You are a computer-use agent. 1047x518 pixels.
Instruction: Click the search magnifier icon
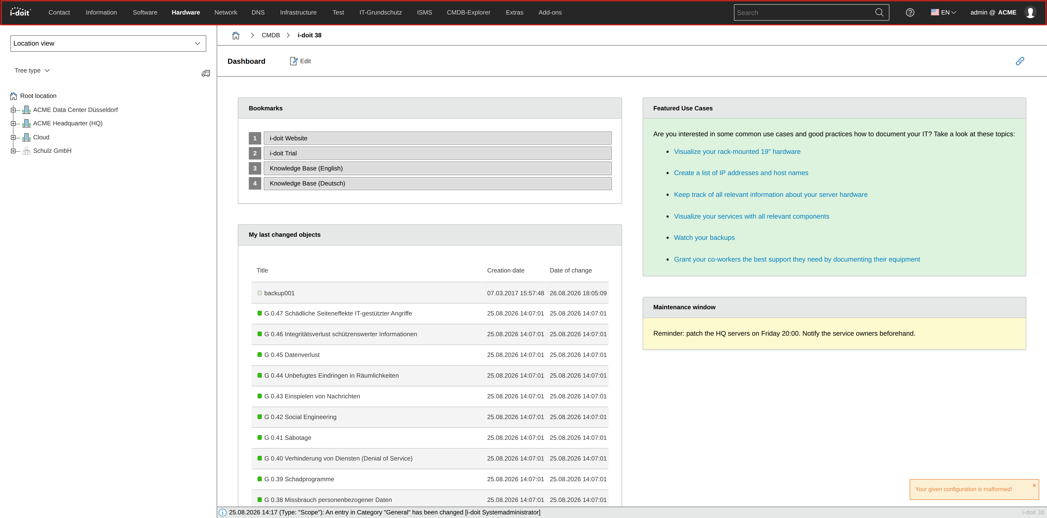click(879, 13)
